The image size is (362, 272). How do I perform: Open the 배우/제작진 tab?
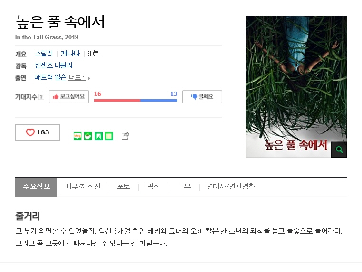[x=83, y=187]
